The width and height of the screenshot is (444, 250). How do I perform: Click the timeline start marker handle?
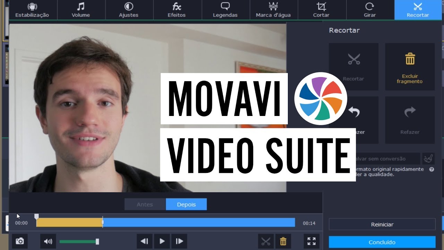(x=36, y=217)
